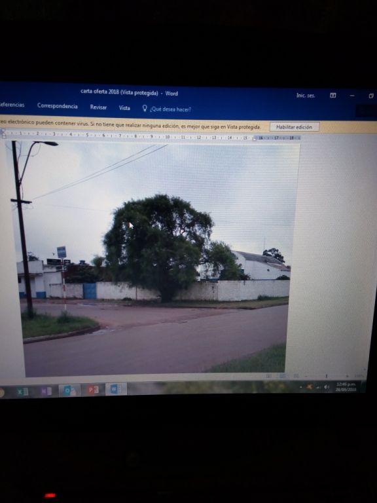Click the zoom in plus button

click(x=347, y=376)
